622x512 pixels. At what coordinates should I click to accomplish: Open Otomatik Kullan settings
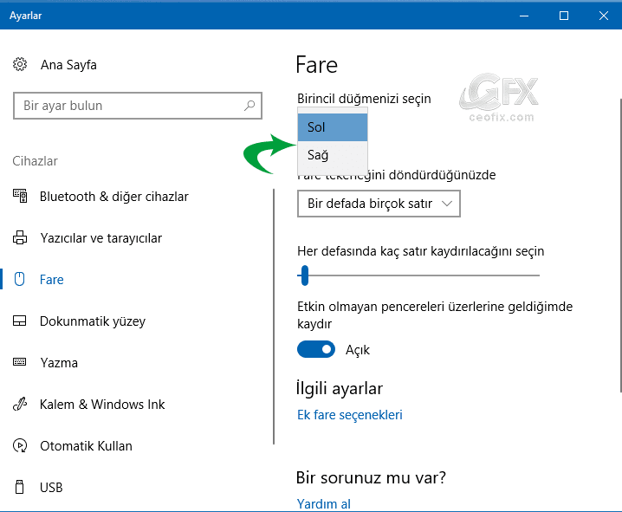pos(86,446)
